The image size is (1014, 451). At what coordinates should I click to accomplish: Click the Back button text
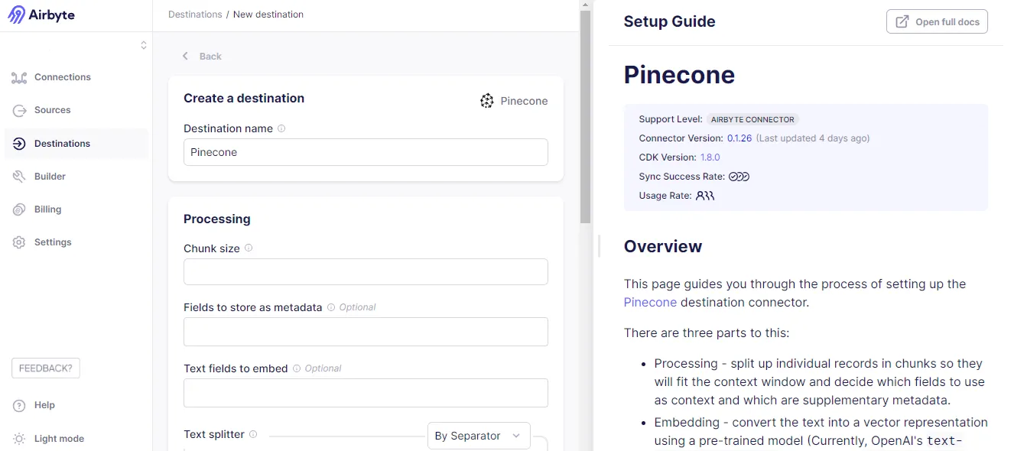coord(210,57)
